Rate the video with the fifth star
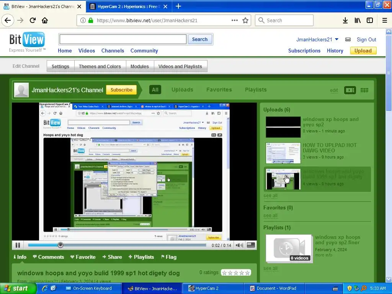The width and height of the screenshot is (392, 294). point(247,273)
